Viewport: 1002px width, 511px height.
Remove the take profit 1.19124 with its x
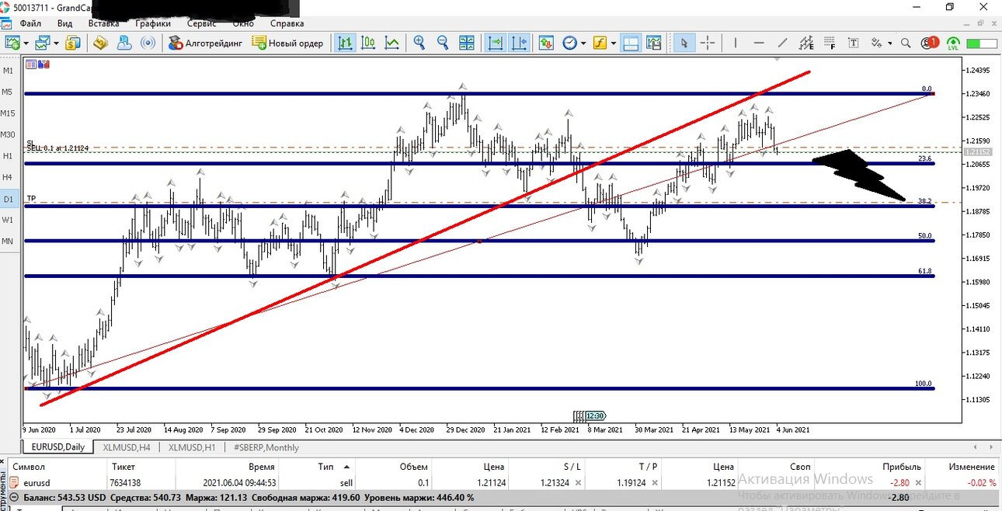(x=655, y=482)
